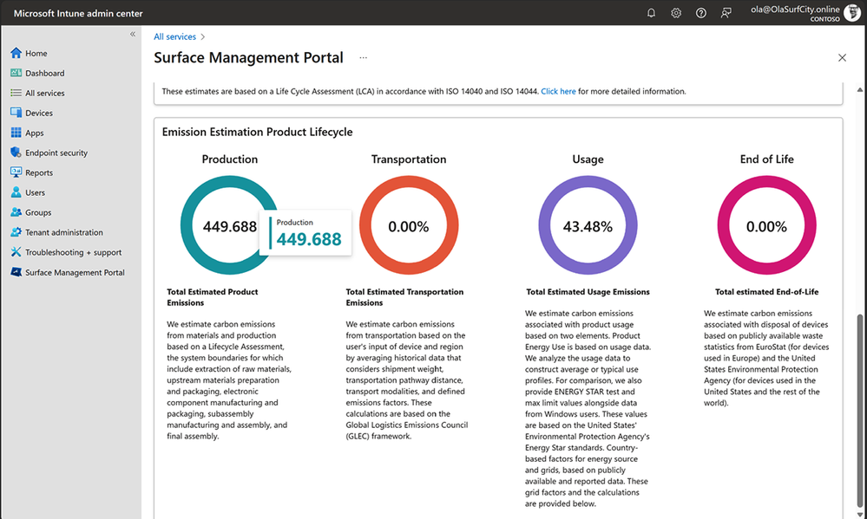Click the Surface Management Portal page title
Viewport: 867px width, 519px height.
(x=248, y=58)
